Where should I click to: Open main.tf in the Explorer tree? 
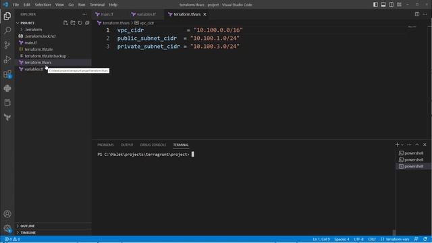click(x=30, y=43)
